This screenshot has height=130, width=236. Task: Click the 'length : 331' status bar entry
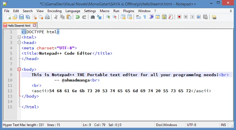tap(35, 125)
